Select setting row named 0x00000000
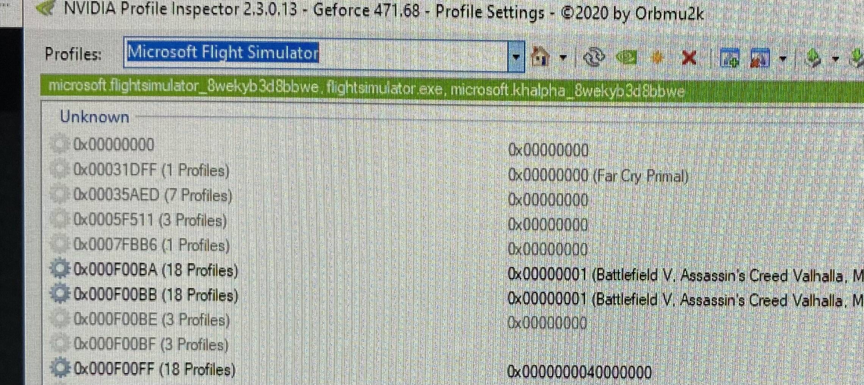Screen dimensions: 864x385 click(x=114, y=145)
